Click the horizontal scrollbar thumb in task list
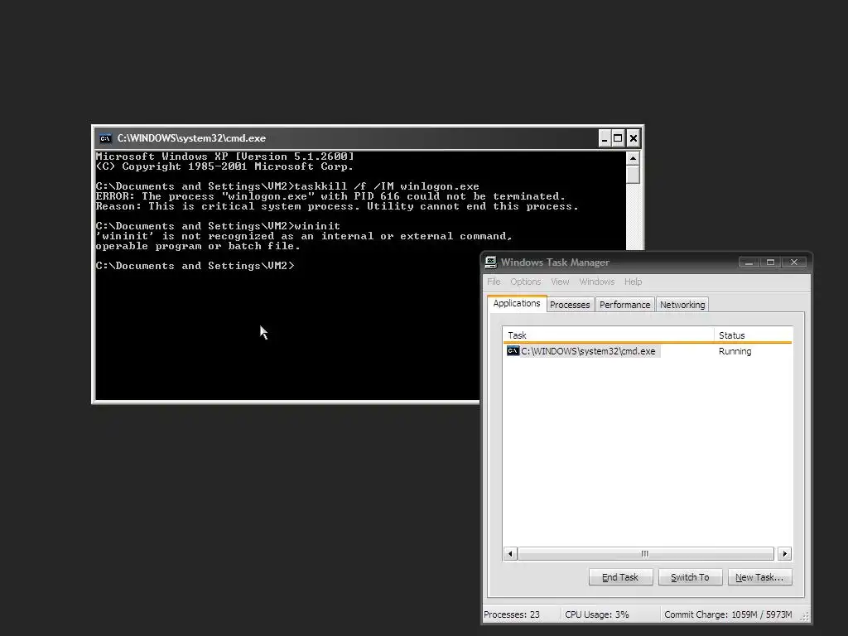This screenshot has width=848, height=636. click(645, 554)
